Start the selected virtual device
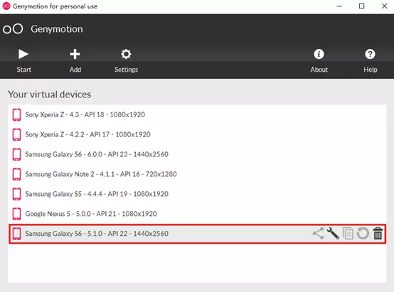This screenshot has height=292, width=394. [23, 61]
